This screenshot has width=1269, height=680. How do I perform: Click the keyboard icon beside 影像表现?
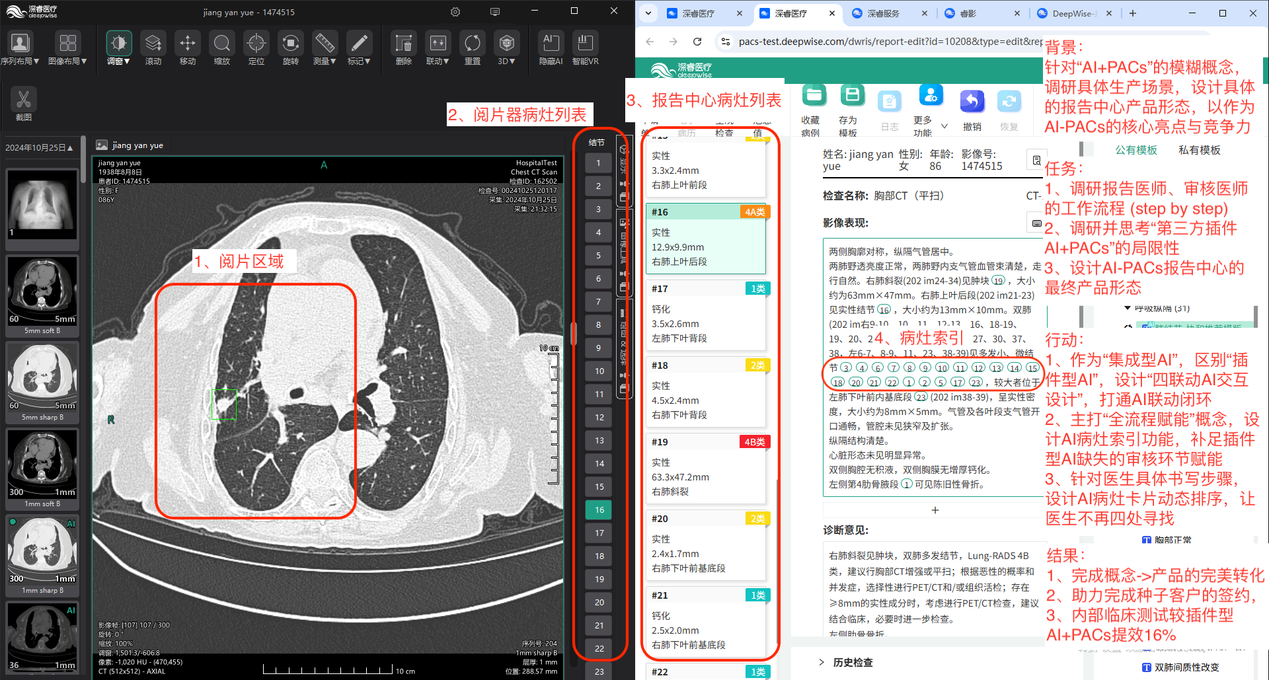[1036, 223]
